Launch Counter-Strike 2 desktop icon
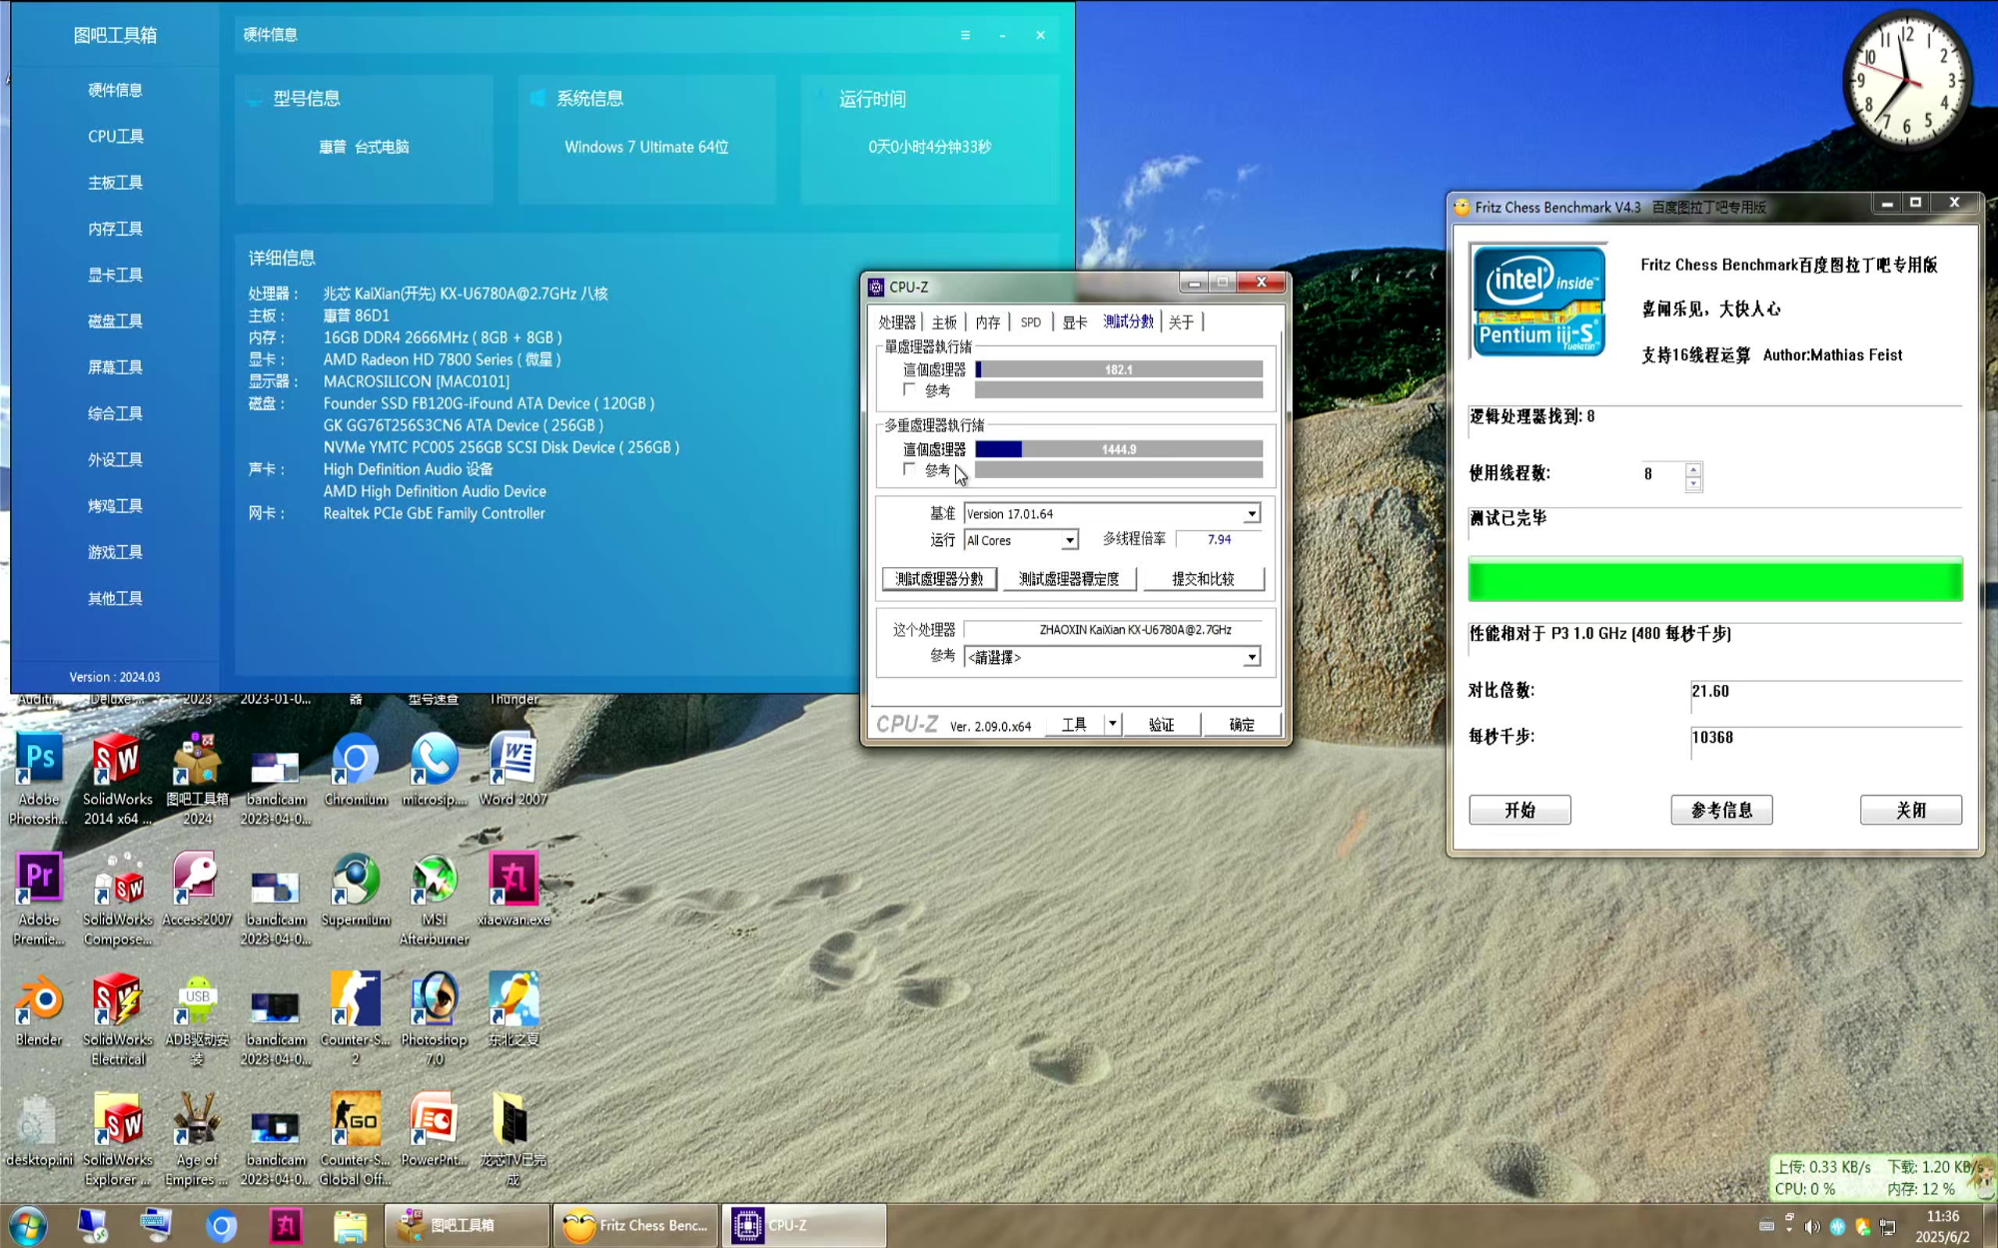This screenshot has width=1998, height=1248. click(356, 1018)
